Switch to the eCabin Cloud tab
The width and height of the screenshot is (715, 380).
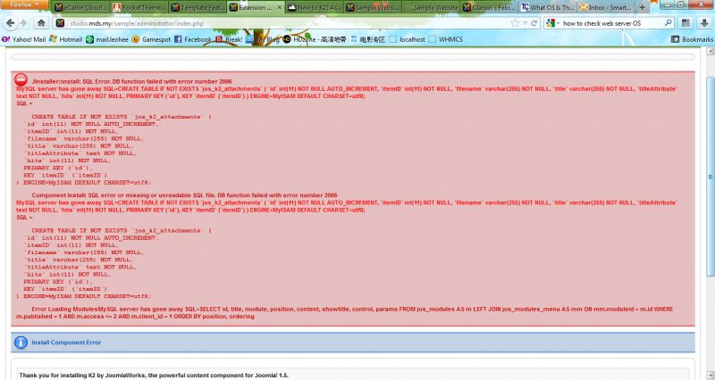[81, 7]
